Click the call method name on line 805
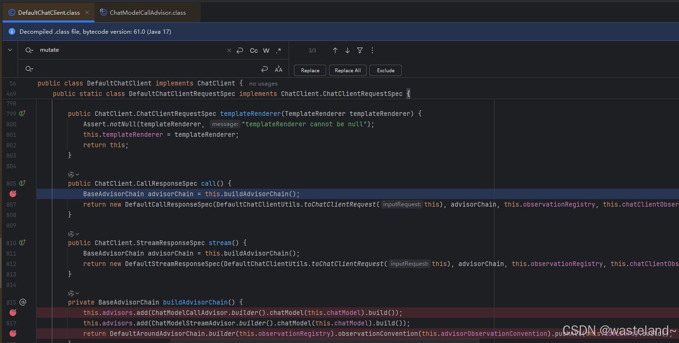This screenshot has height=343, width=679. 209,183
